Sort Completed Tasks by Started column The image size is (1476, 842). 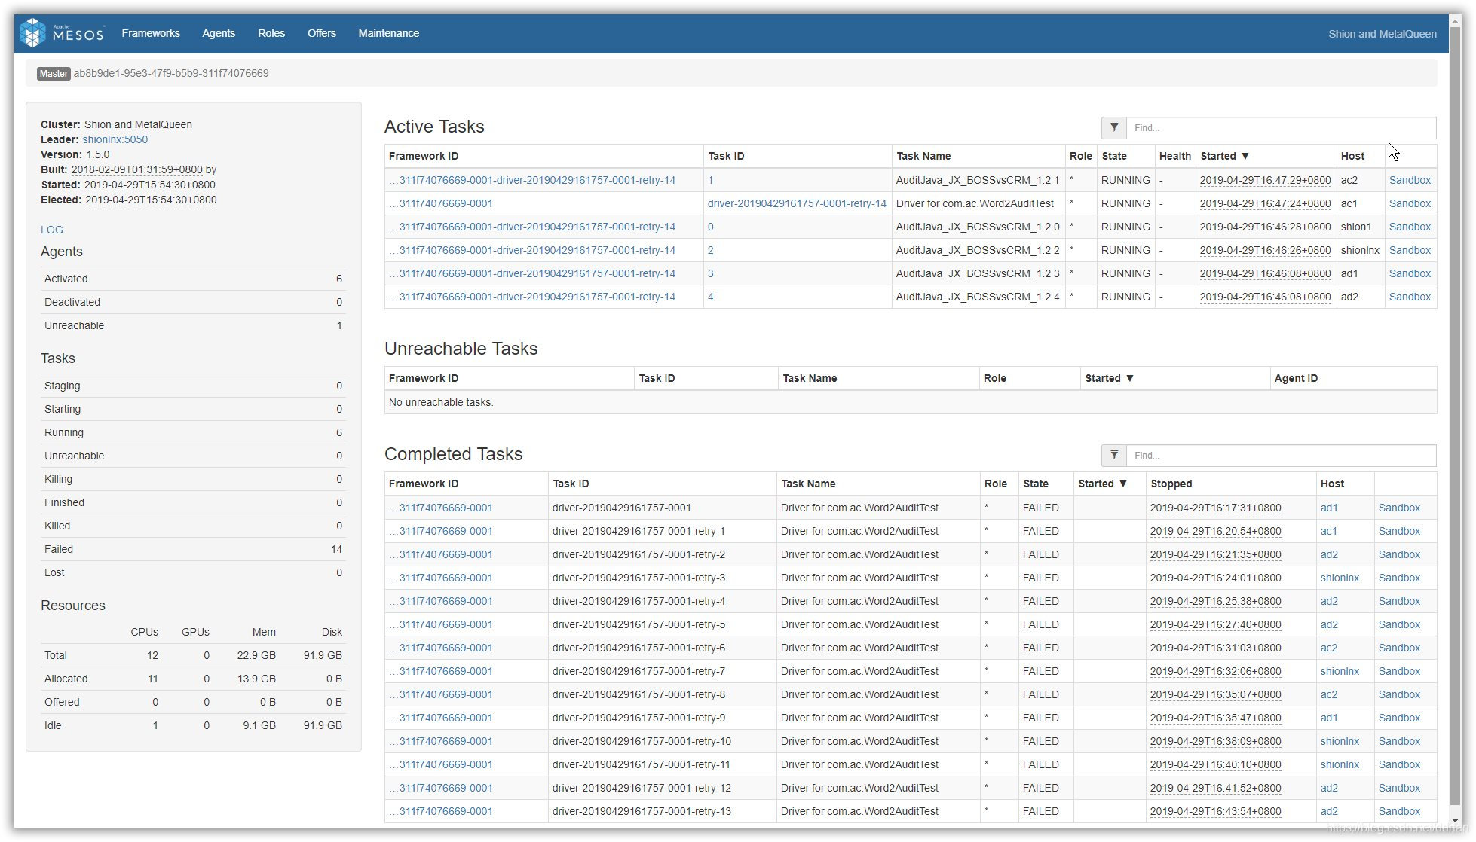click(1103, 484)
